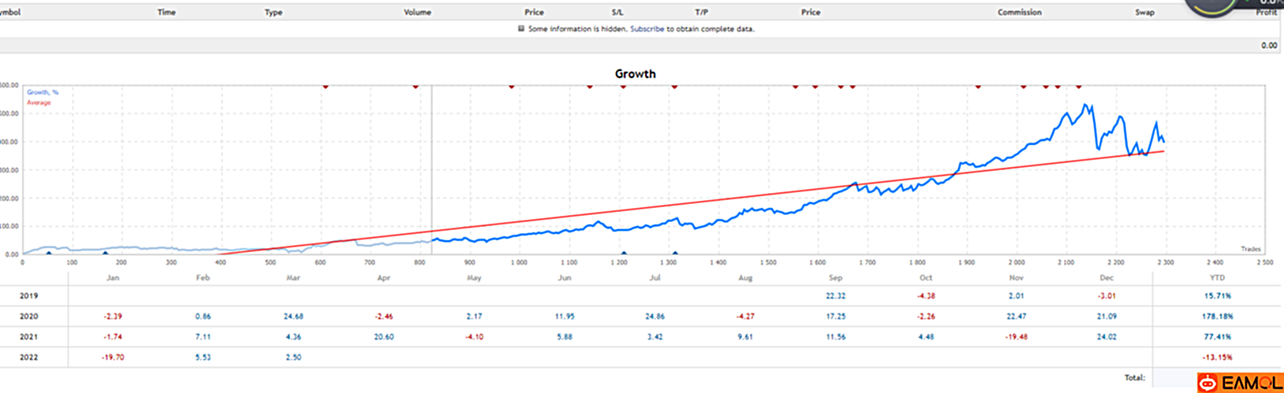Click the Subscribe link
1284x393 pixels.
tap(647, 29)
